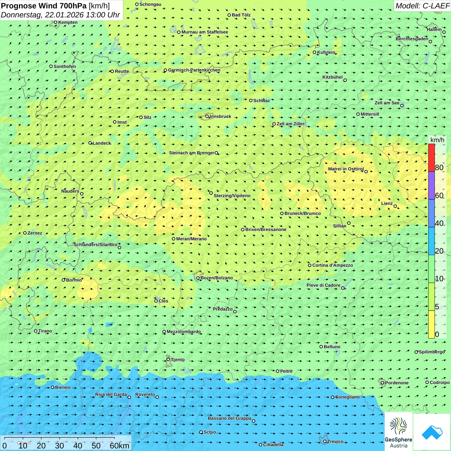Click the Mittersill town label
The height and width of the screenshot is (451, 451).
370,114
